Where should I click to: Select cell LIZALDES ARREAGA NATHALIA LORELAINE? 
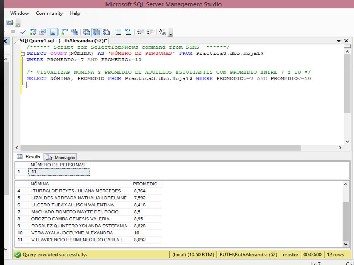80,198
